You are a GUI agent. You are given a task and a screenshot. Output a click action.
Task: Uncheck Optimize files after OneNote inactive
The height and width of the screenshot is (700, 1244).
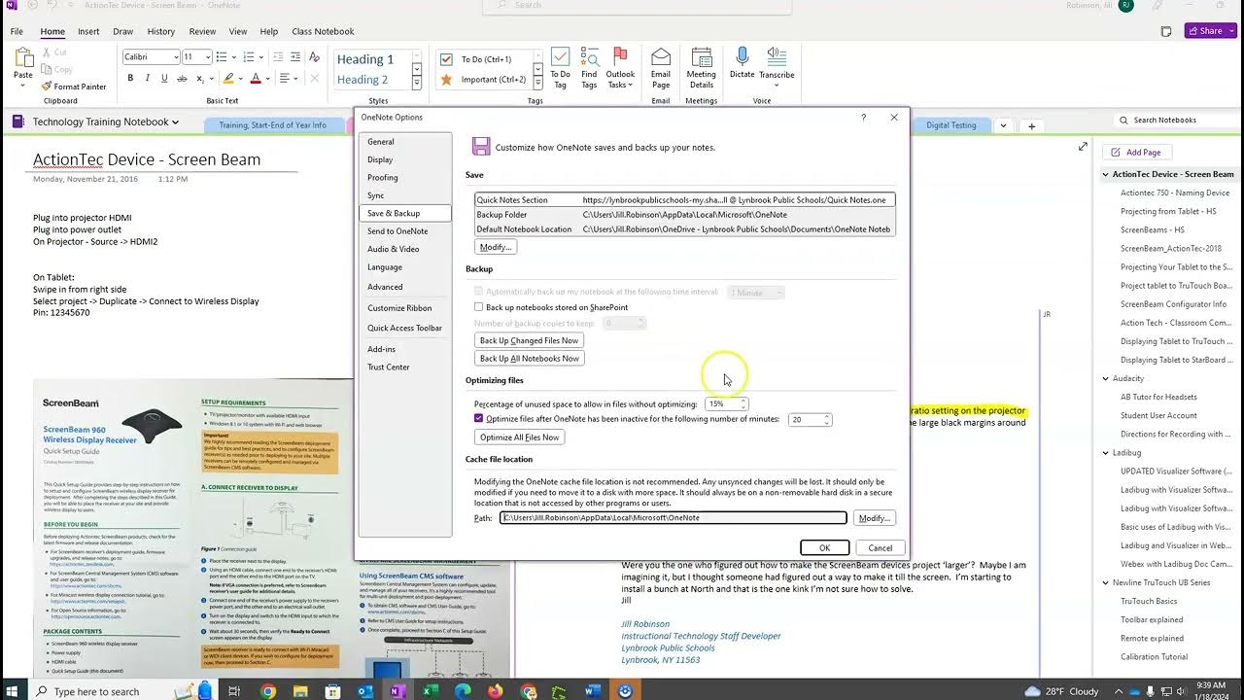(x=478, y=419)
